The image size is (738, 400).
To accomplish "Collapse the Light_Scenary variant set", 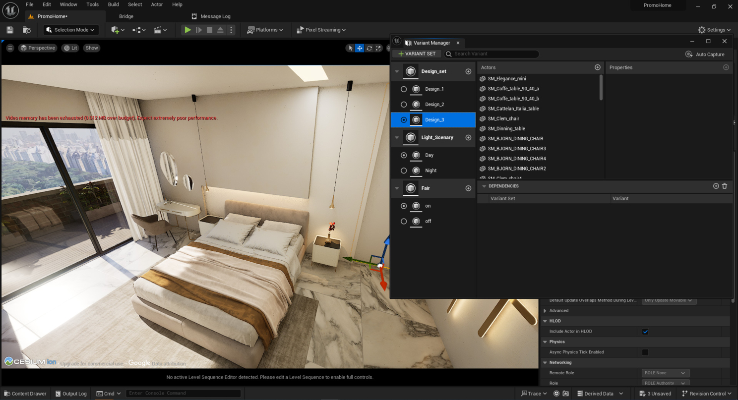I will [397, 137].
